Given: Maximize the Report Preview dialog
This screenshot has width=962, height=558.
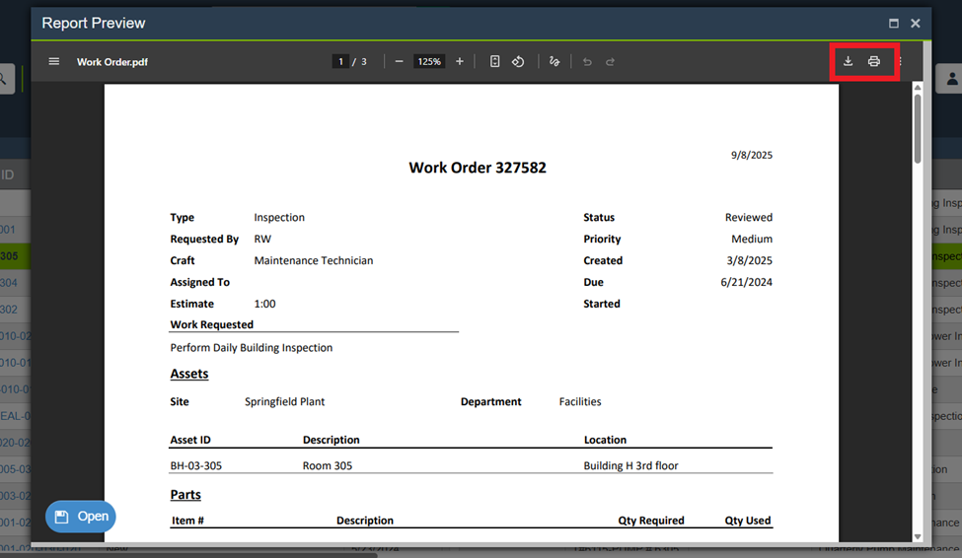Looking at the screenshot, I should point(893,23).
